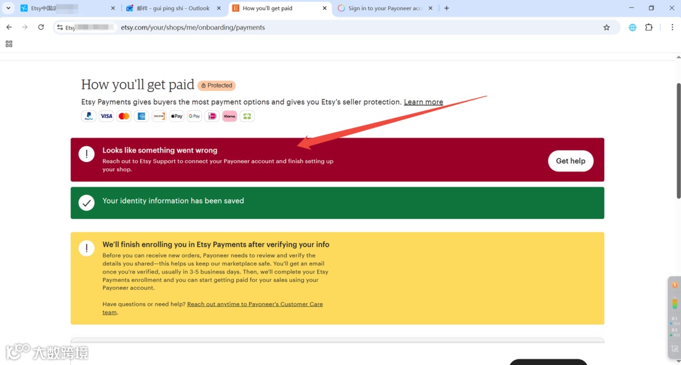Click checkmark icon in green banner
Viewport: 681px width, 365px height.
click(86, 203)
